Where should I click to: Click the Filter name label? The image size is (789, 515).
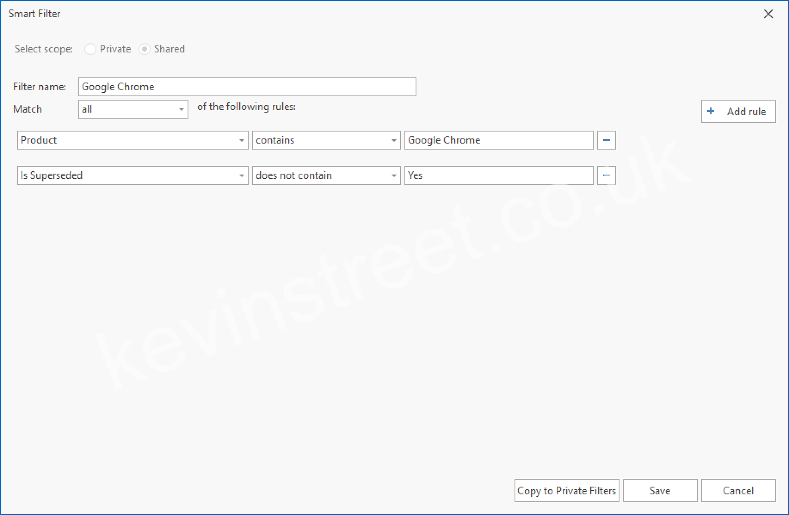pyautogui.click(x=40, y=87)
